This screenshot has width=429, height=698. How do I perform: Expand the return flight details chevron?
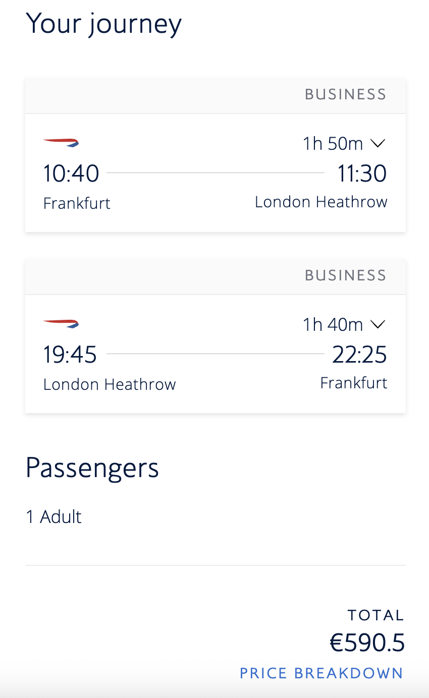coord(378,324)
